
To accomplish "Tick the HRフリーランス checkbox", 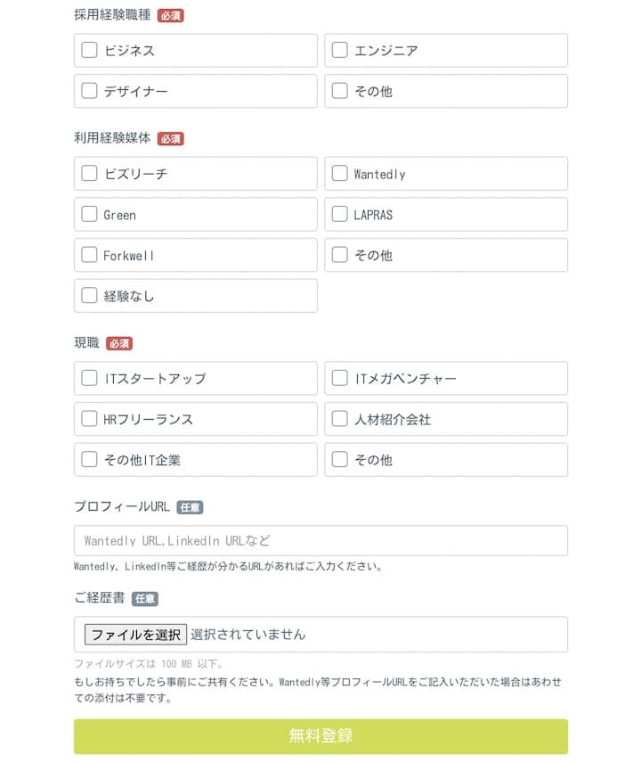I will click(89, 418).
